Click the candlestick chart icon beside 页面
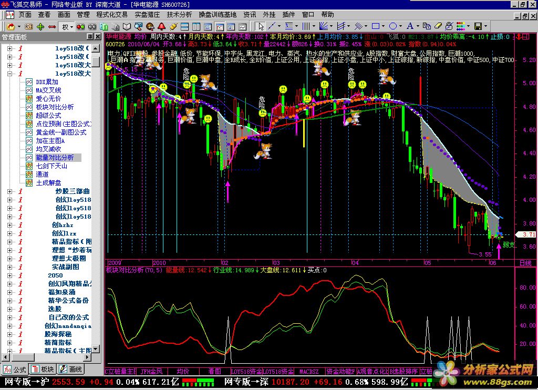538x390 pixels. tap(9, 15)
